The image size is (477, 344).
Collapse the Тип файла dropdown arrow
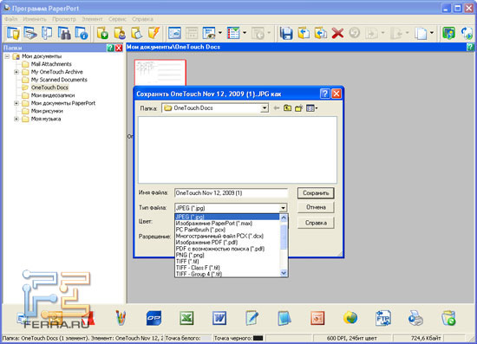283,208
